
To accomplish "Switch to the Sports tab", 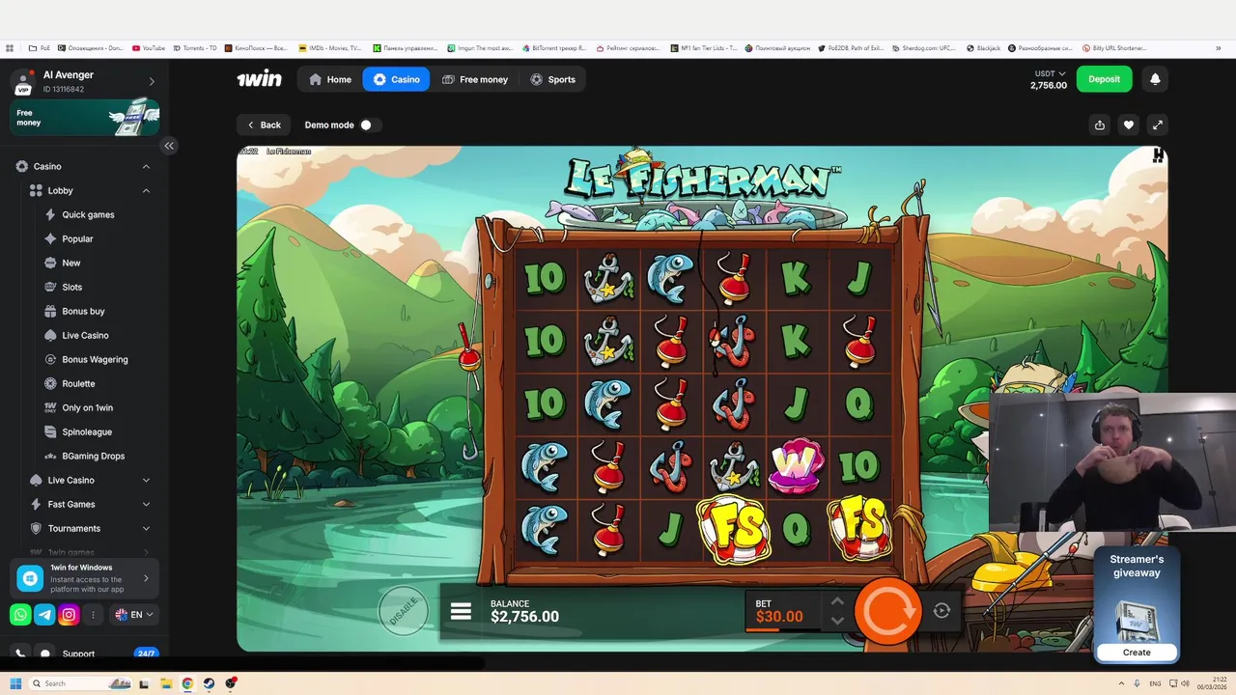I will [x=552, y=79].
